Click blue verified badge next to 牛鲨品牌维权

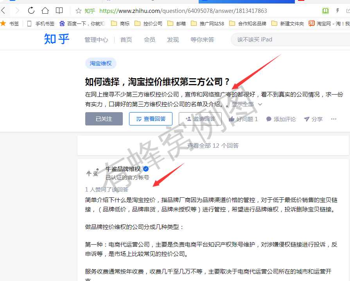(x=146, y=169)
